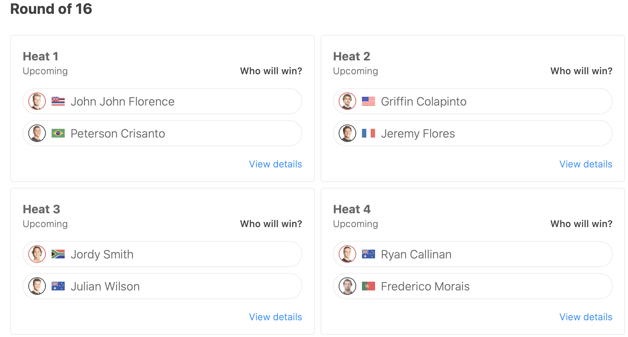Click Peterson Crisanto's Brazil flag icon

click(x=58, y=133)
